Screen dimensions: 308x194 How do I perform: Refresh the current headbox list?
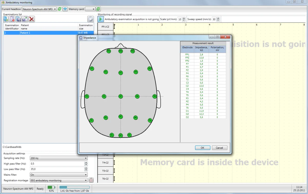click(60, 9)
